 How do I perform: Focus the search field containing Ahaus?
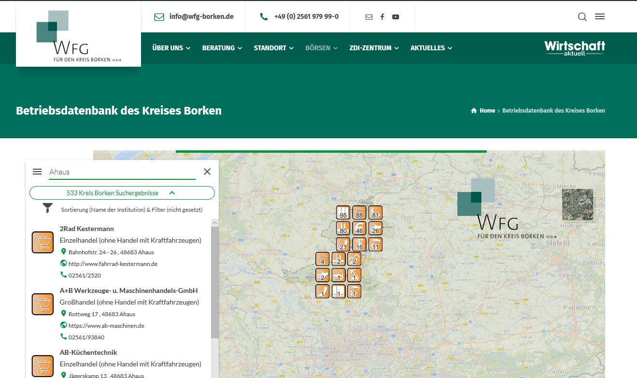pos(122,172)
